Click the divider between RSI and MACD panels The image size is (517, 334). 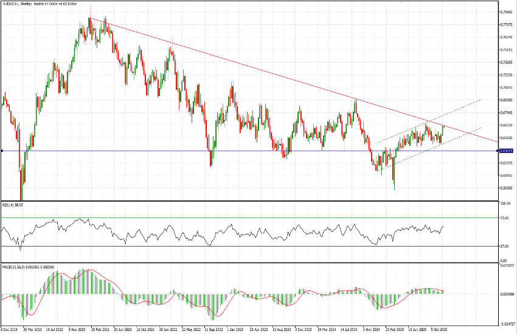[x=243, y=262]
